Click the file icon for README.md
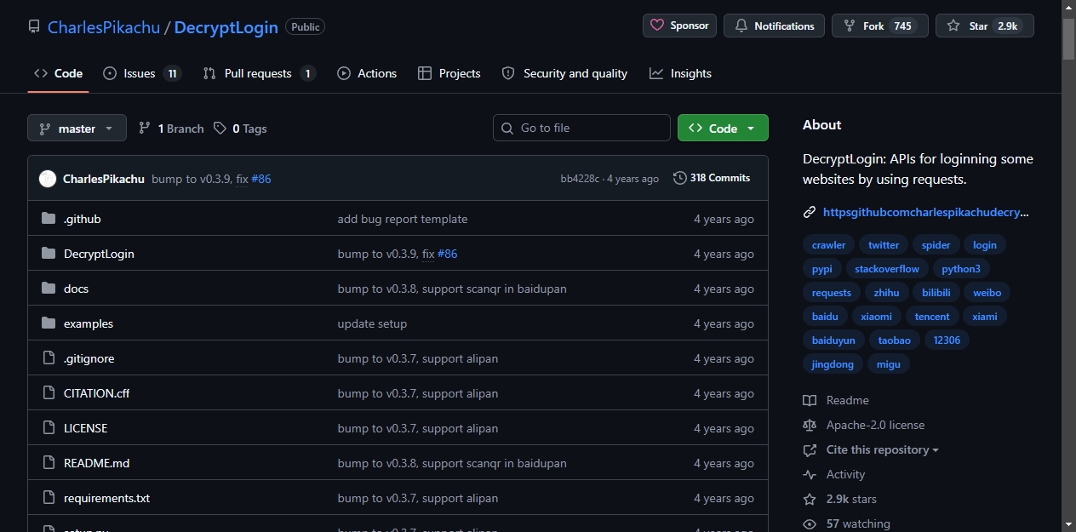The height and width of the screenshot is (532, 1076). [49, 463]
